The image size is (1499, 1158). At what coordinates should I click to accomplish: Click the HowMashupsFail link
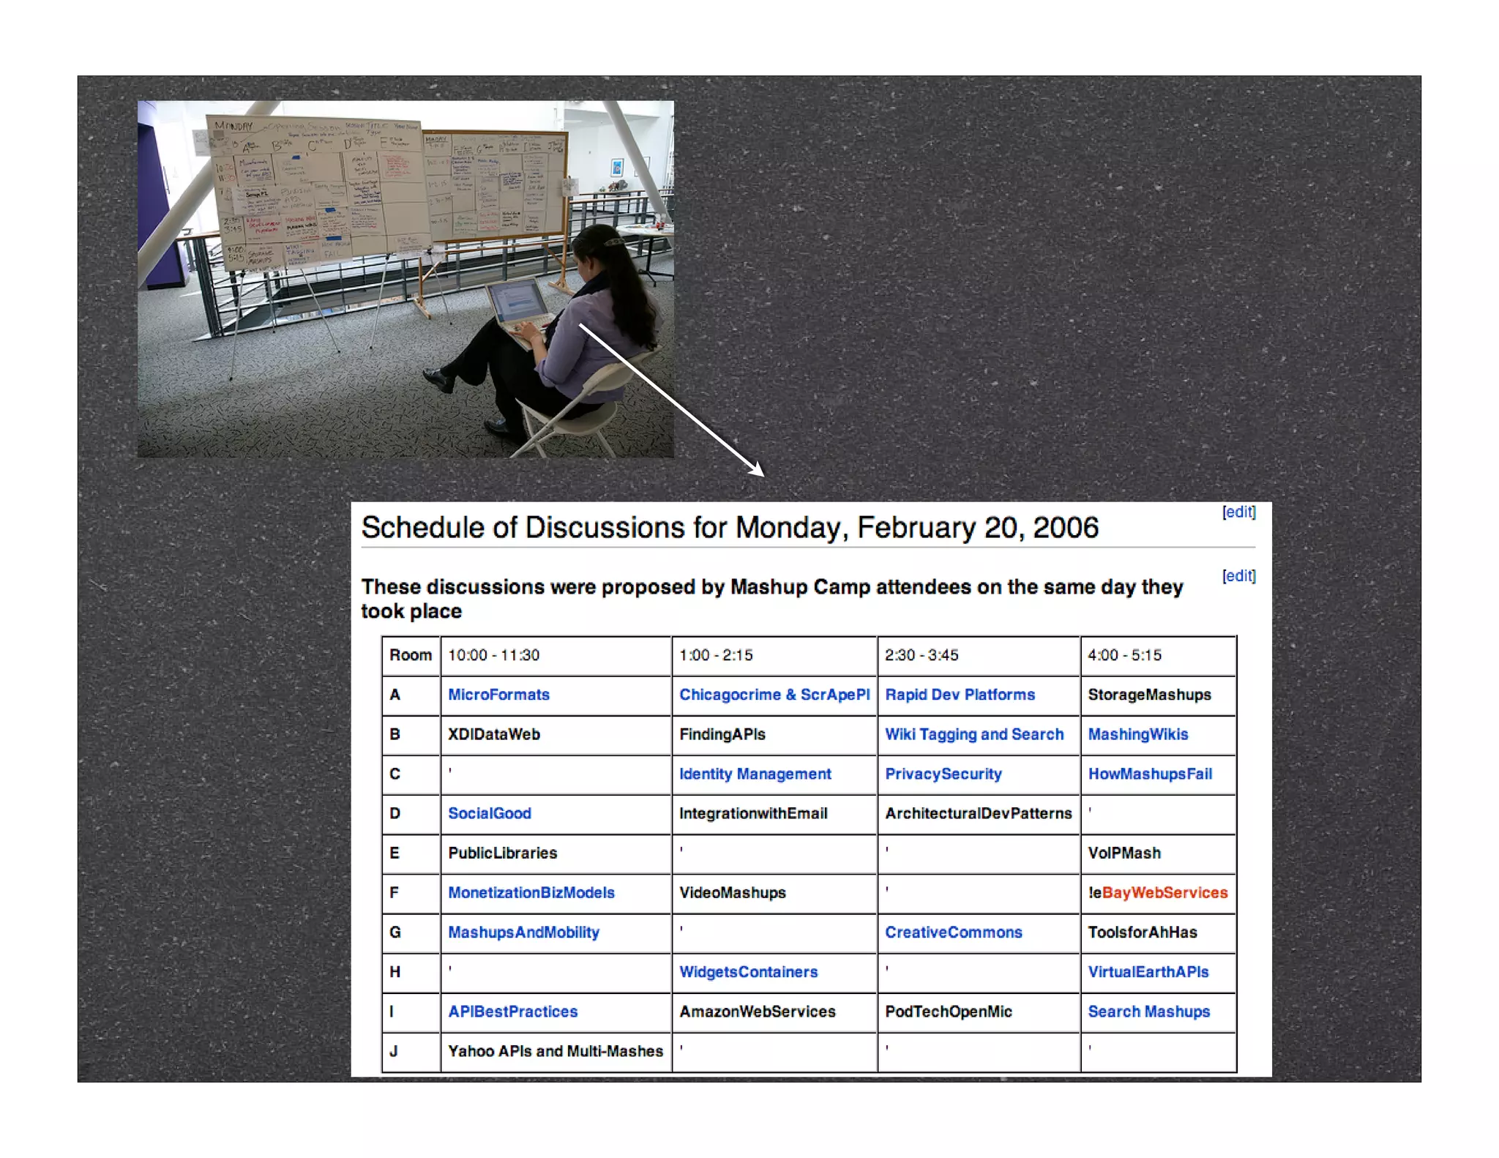(1149, 774)
